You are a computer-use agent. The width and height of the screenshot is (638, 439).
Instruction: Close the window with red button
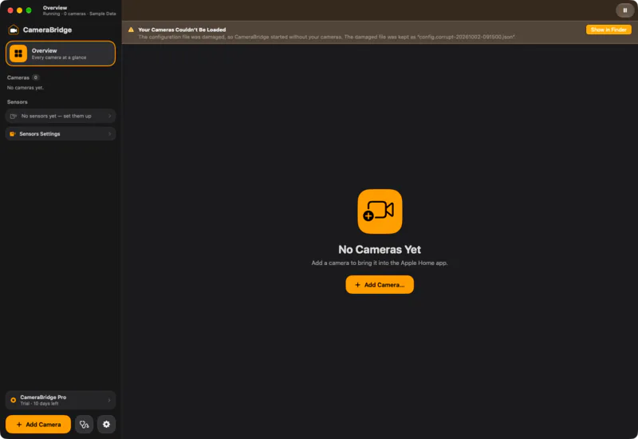pyautogui.click(x=10, y=10)
